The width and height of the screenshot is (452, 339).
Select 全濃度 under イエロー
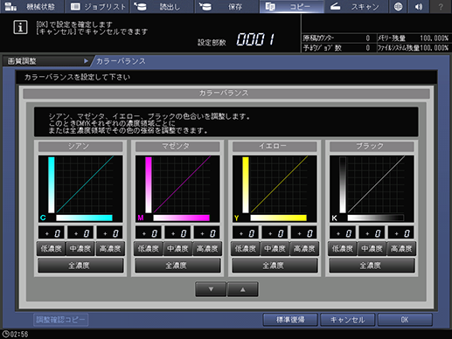[x=275, y=266]
